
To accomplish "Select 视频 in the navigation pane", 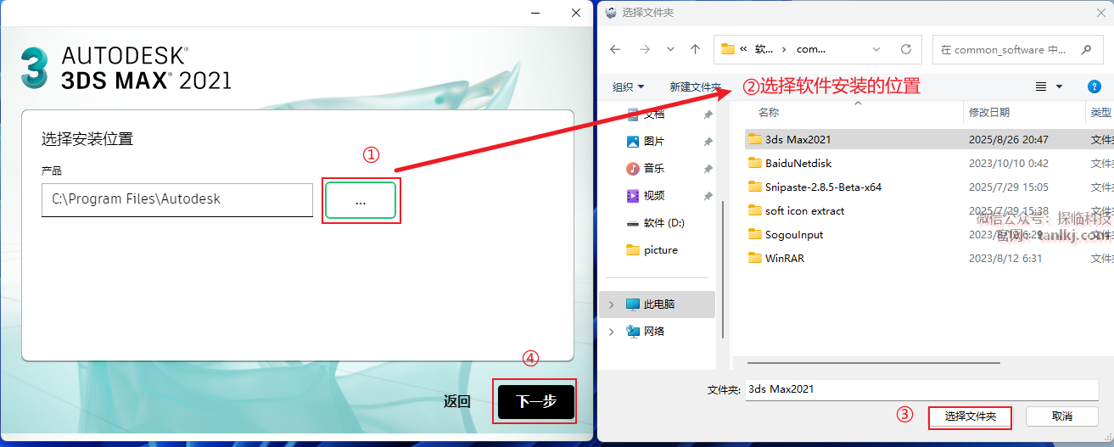I will pyautogui.click(x=654, y=195).
